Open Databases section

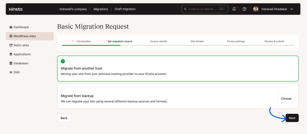pyautogui.click(x=30, y=63)
